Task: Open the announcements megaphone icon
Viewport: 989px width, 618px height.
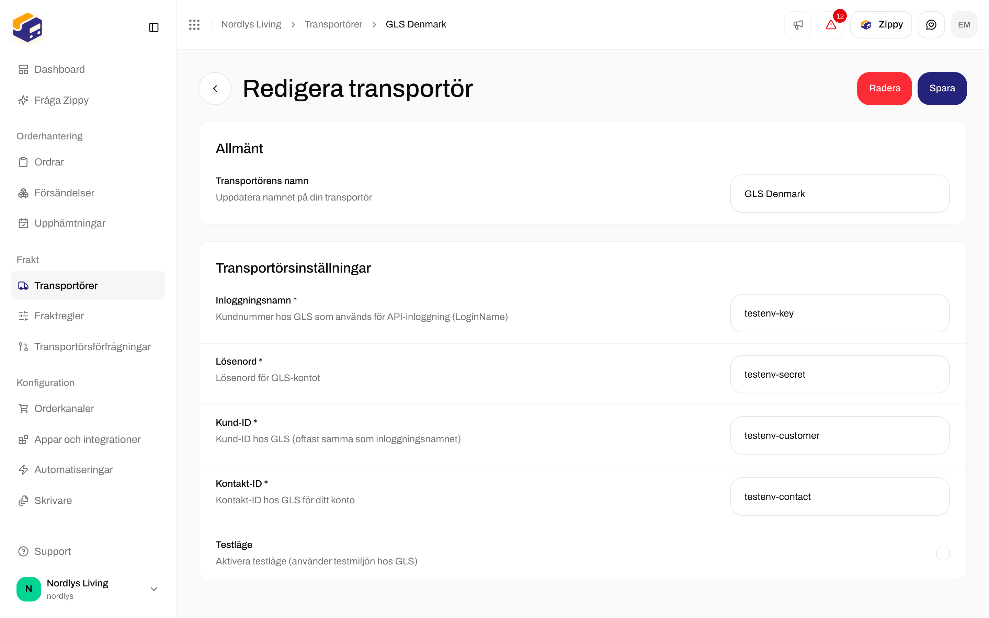Action: click(x=798, y=24)
